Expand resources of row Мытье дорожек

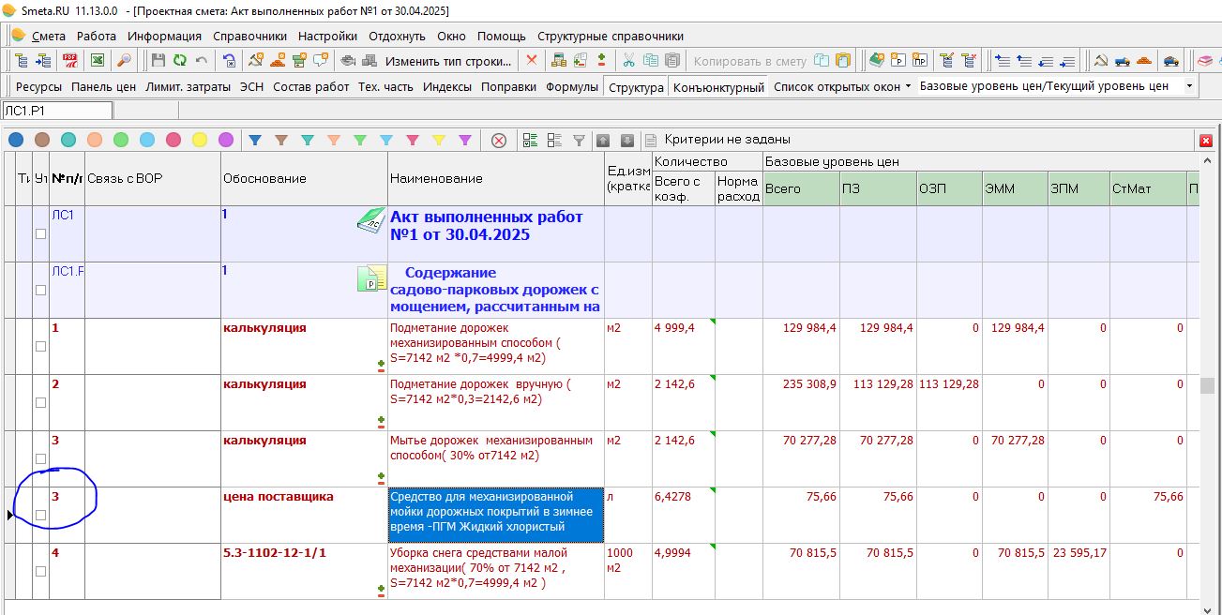(x=381, y=478)
